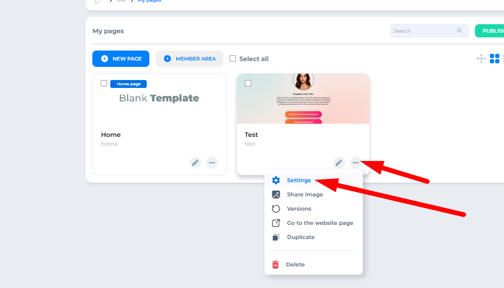Click the edit pencil on Test page card

tap(339, 163)
